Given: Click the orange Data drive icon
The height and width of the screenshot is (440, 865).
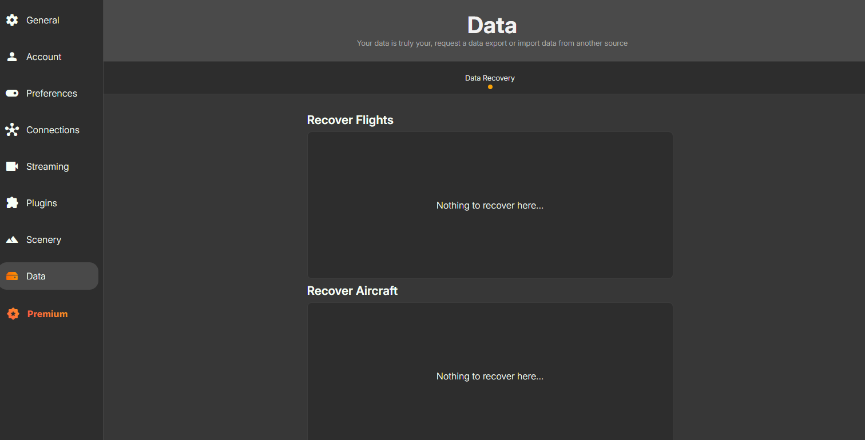Looking at the screenshot, I should coord(12,276).
